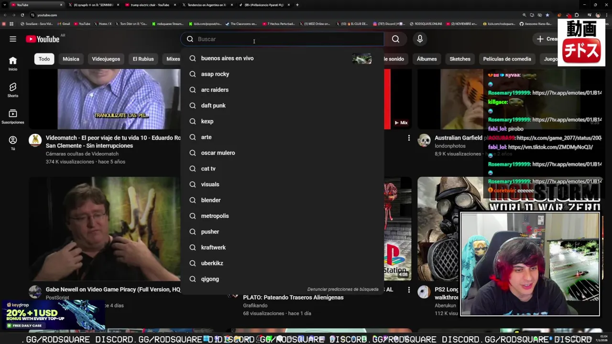Viewport: 612px width, 344px height.
Task: Focus the Buscar search input field
Action: pos(282,39)
